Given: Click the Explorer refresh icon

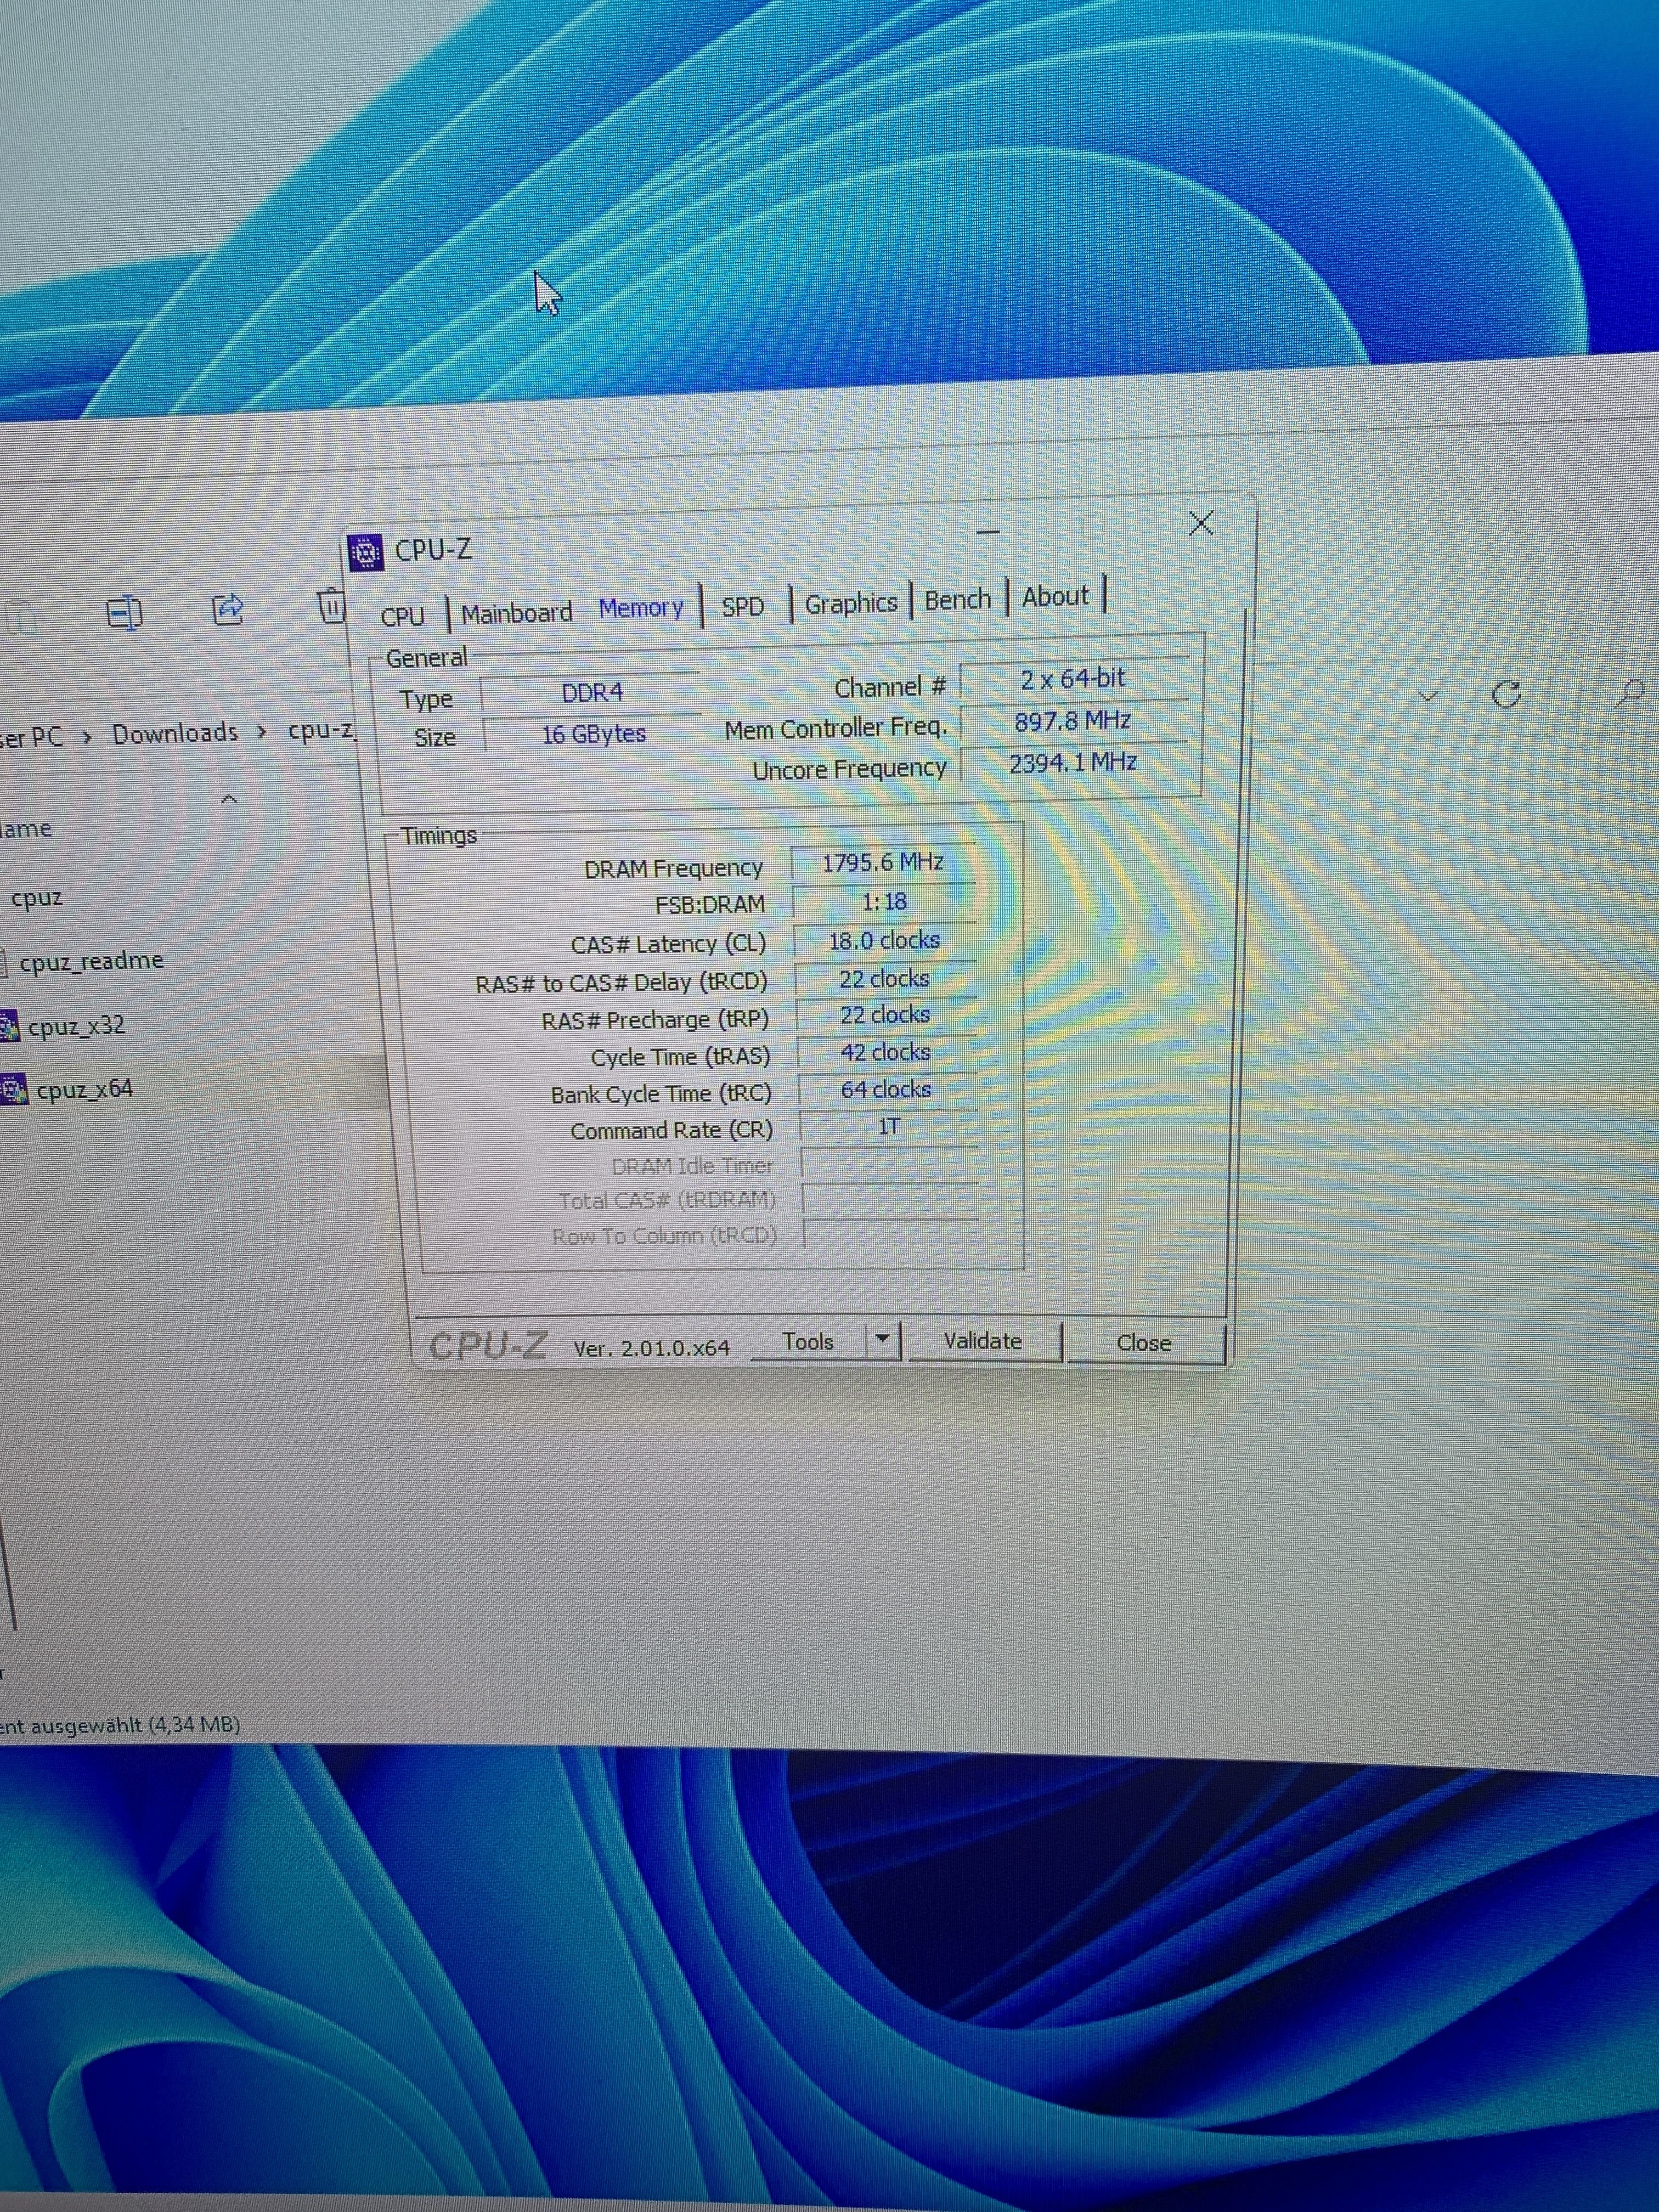Looking at the screenshot, I should [x=1506, y=694].
